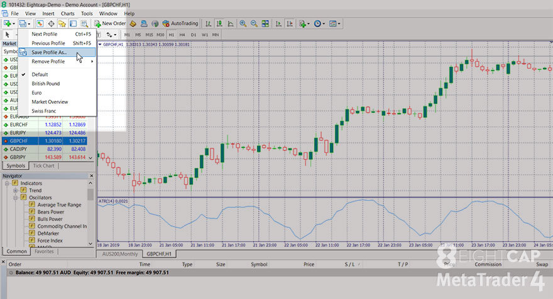The width and height of the screenshot is (553, 299).
Task: Choose Next Profile menu entry
Action: (57, 34)
